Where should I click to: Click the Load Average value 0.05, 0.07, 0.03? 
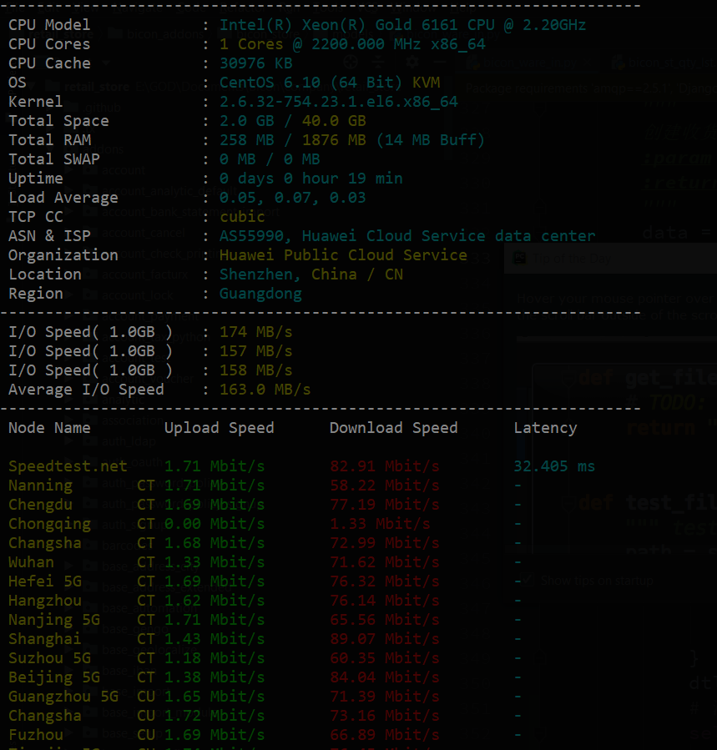(x=292, y=197)
